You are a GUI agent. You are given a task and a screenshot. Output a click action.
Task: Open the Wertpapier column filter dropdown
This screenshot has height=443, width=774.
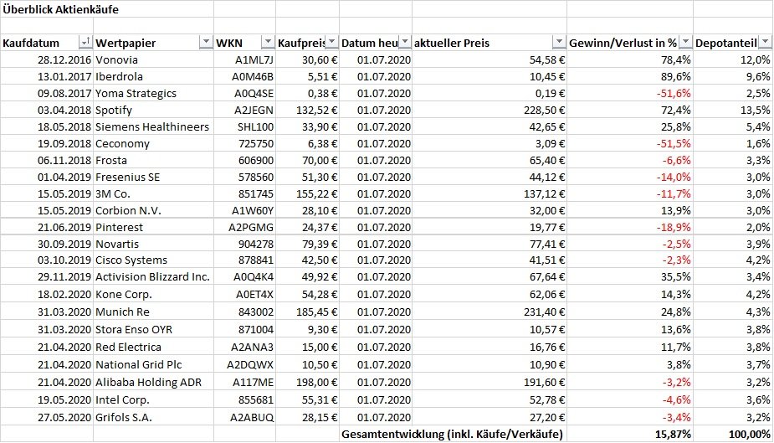(x=206, y=43)
